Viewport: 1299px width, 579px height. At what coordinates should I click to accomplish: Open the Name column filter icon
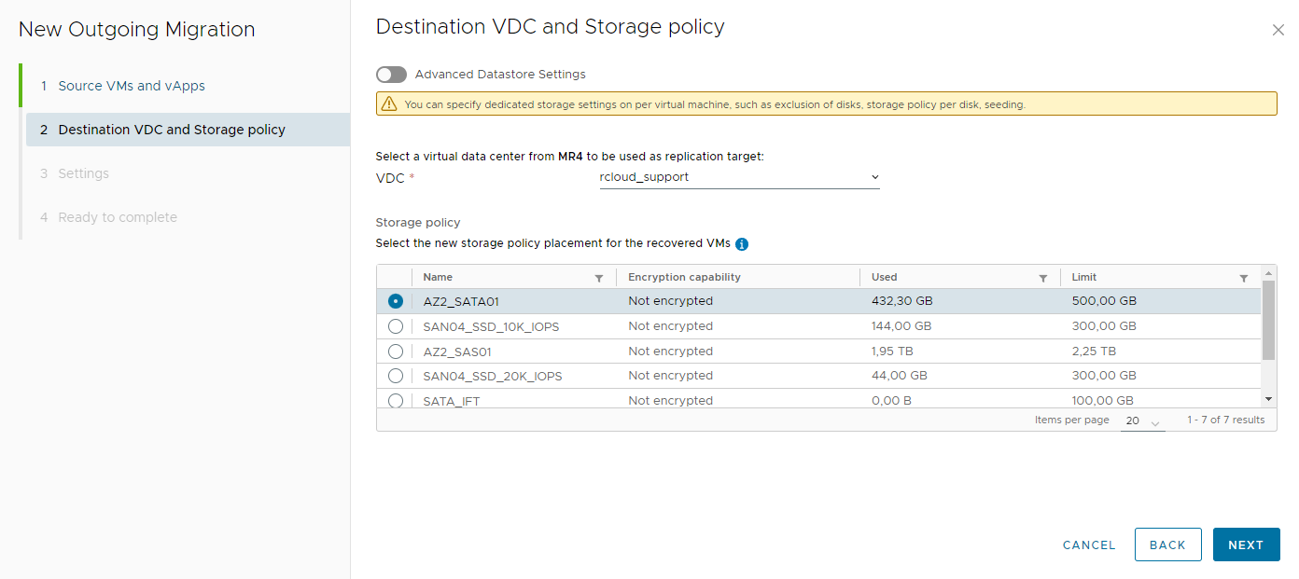pyautogui.click(x=599, y=278)
